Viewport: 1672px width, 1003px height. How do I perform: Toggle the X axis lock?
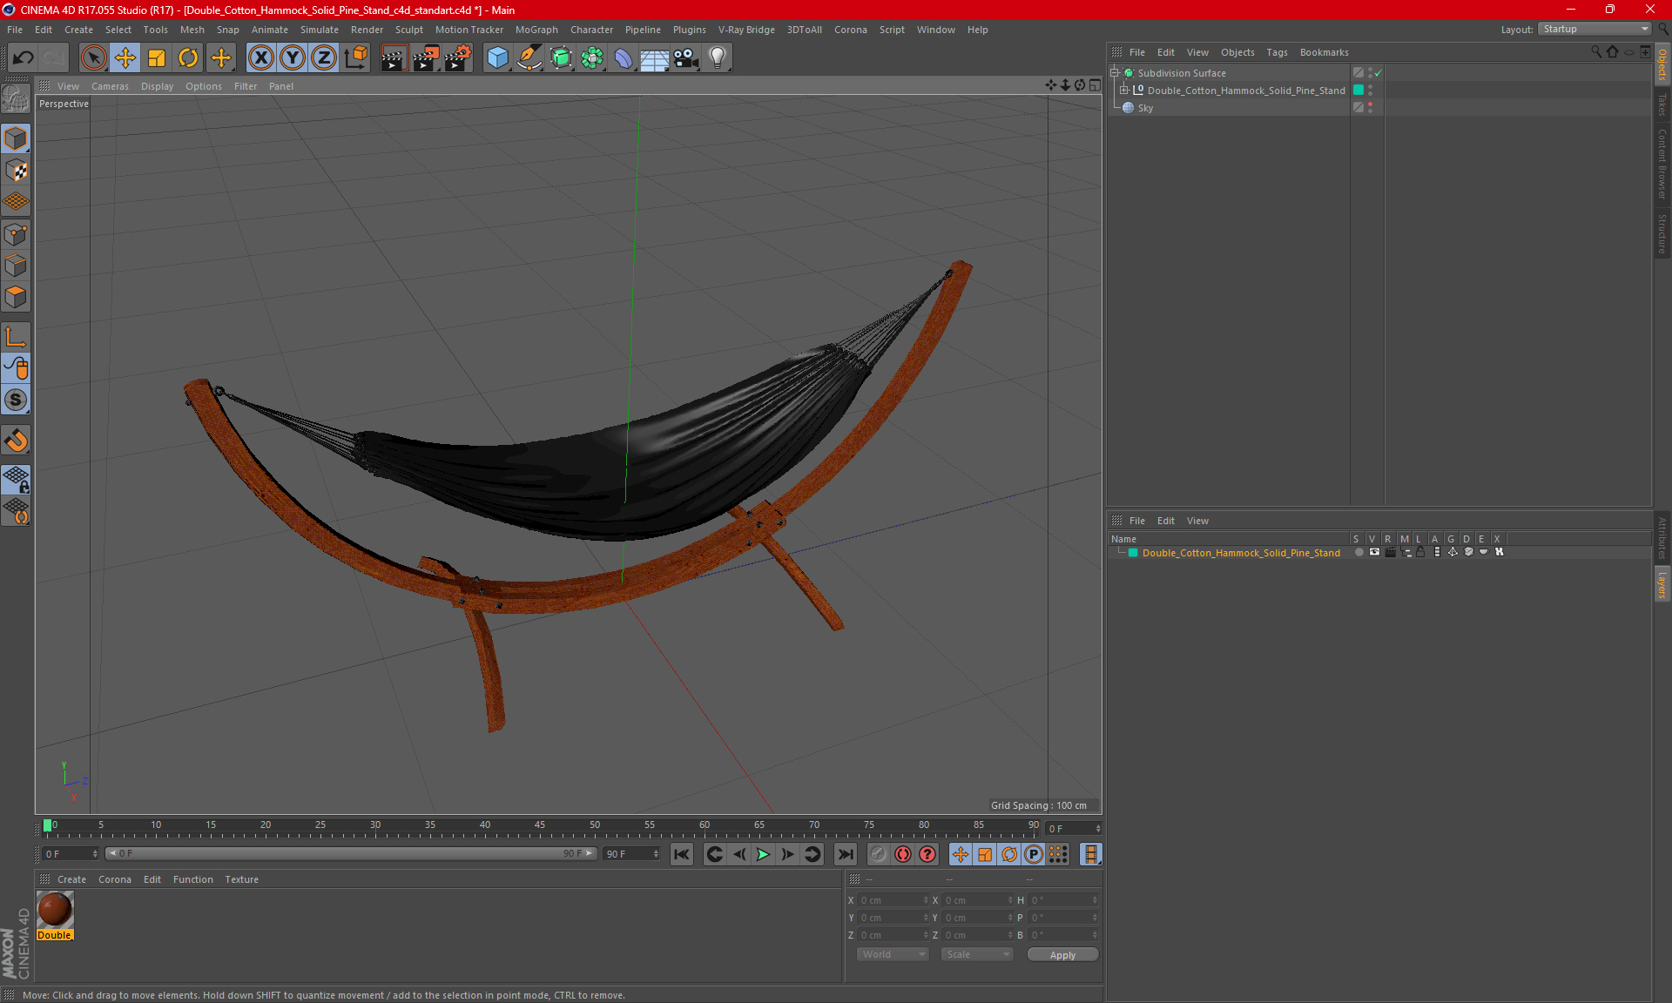260,58
